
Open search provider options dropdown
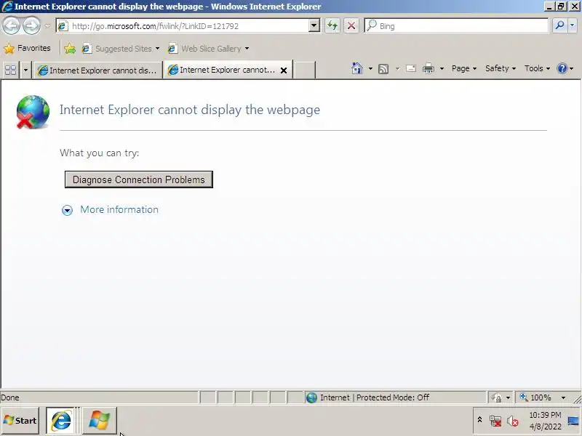click(x=572, y=25)
